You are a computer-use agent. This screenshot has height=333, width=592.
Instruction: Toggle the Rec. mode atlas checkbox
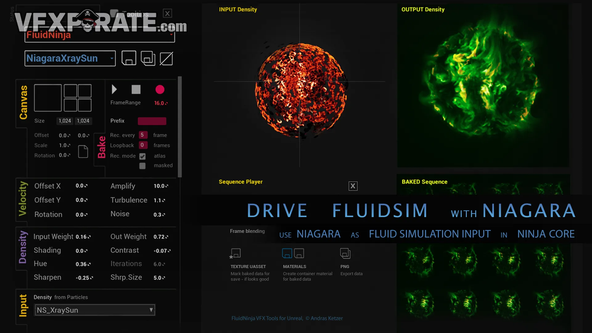(x=142, y=156)
